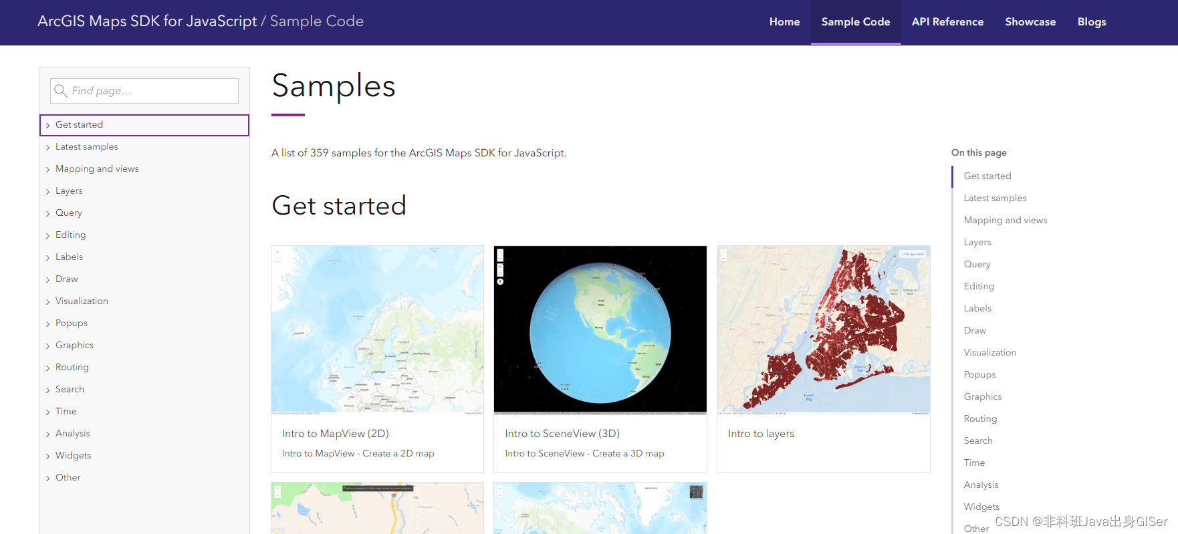Viewport: 1178px width, 534px height.
Task: Go to the Showcase navigation tab
Action: pyautogui.click(x=1030, y=22)
